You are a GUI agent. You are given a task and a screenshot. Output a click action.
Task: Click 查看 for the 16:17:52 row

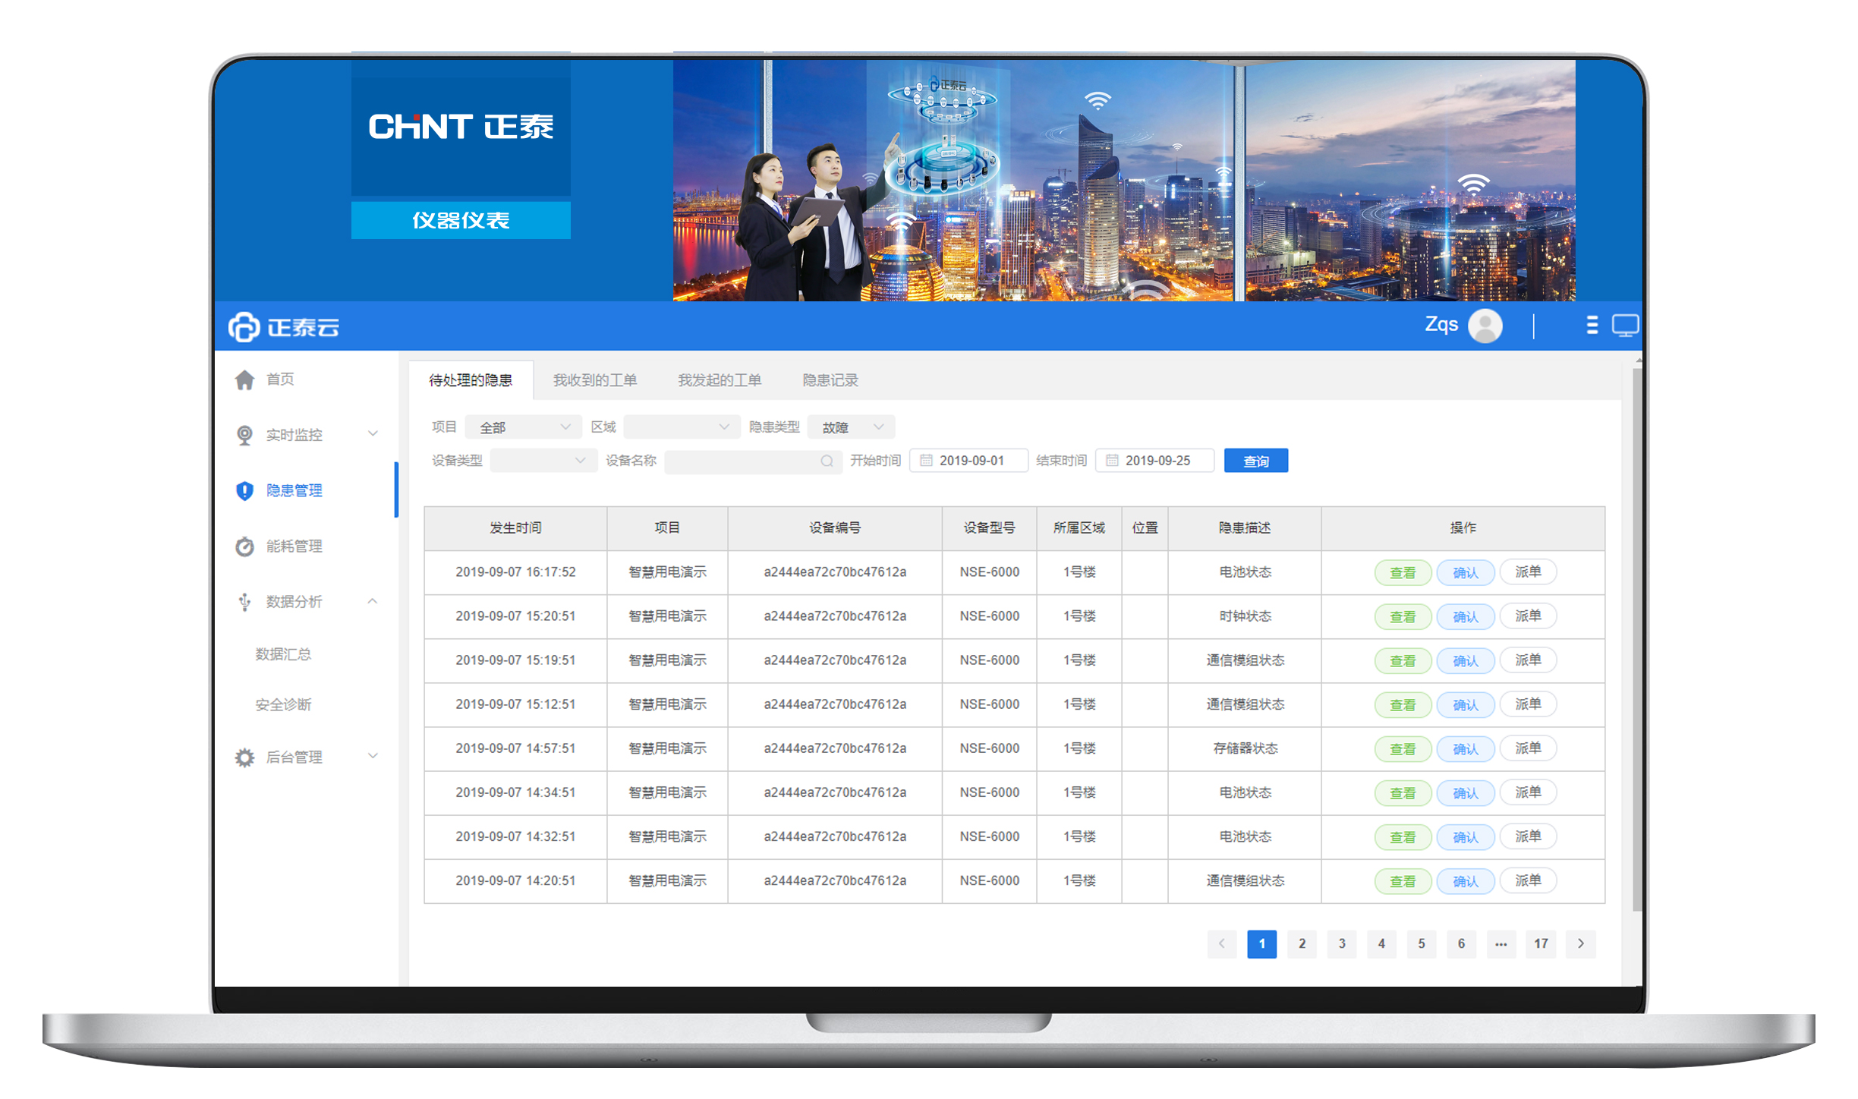click(1403, 572)
